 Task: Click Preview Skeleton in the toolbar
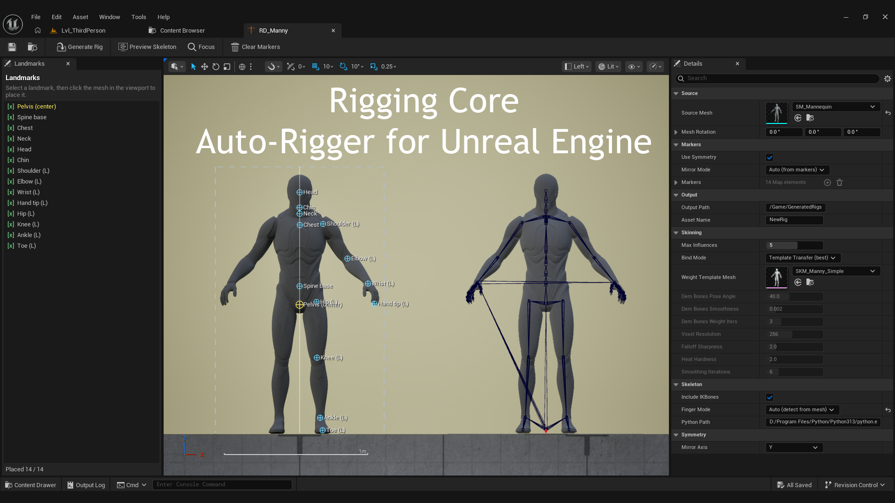pos(147,47)
